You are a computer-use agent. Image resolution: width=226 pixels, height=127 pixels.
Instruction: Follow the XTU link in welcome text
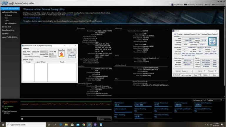[x=78, y=15]
